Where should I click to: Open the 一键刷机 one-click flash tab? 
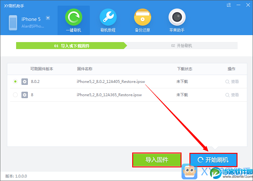click(74, 20)
